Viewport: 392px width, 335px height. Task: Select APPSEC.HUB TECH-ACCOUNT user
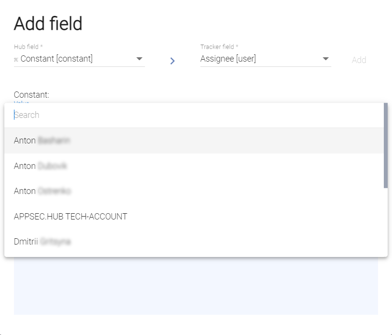pyautogui.click(x=70, y=217)
